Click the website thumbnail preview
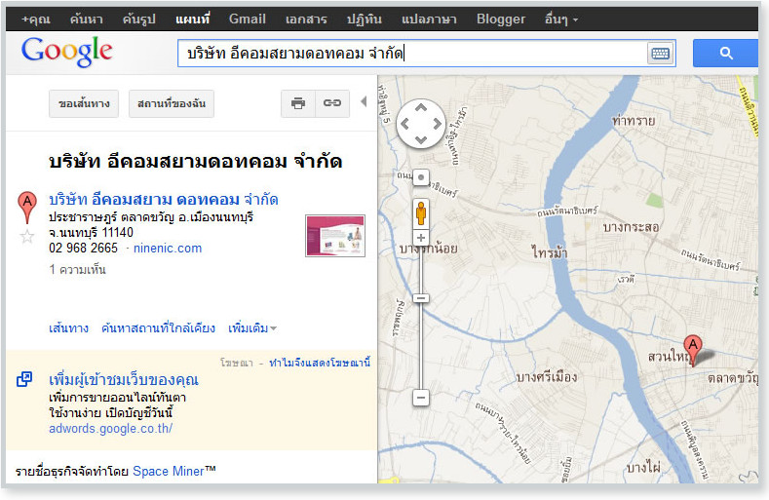 pyautogui.click(x=335, y=236)
